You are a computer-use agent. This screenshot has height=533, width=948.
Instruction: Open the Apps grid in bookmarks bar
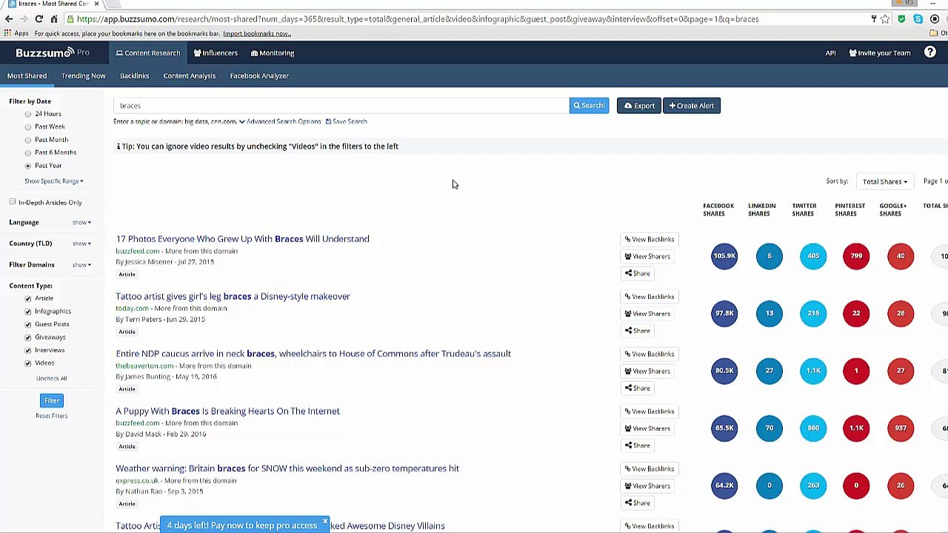coord(16,33)
